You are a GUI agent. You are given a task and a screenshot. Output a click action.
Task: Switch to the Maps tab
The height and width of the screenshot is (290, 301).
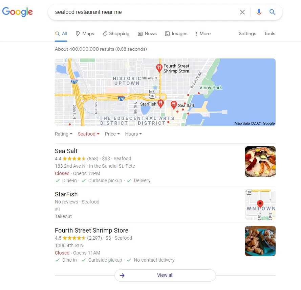pos(85,34)
